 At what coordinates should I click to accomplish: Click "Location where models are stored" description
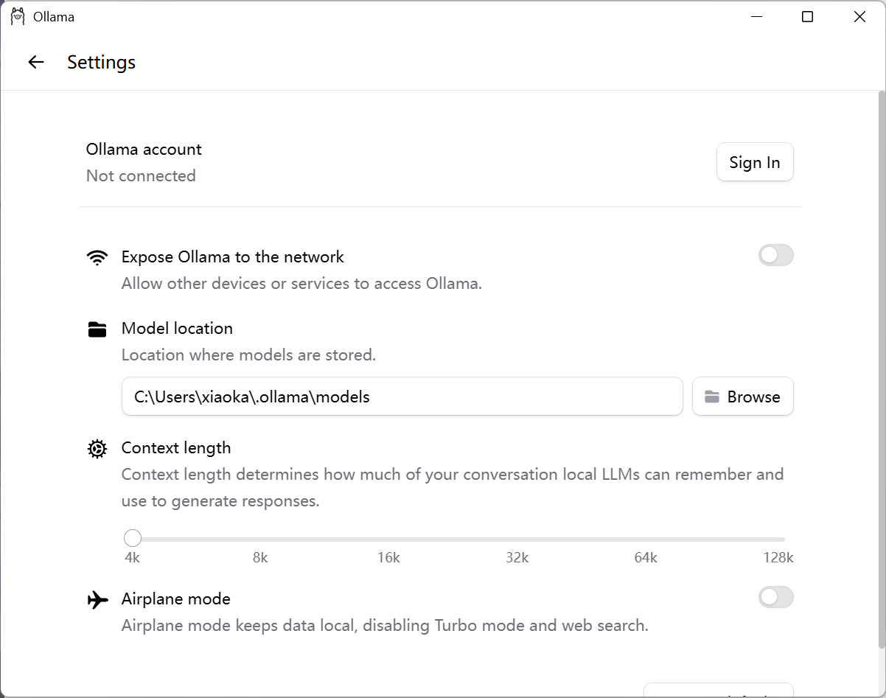coord(248,355)
